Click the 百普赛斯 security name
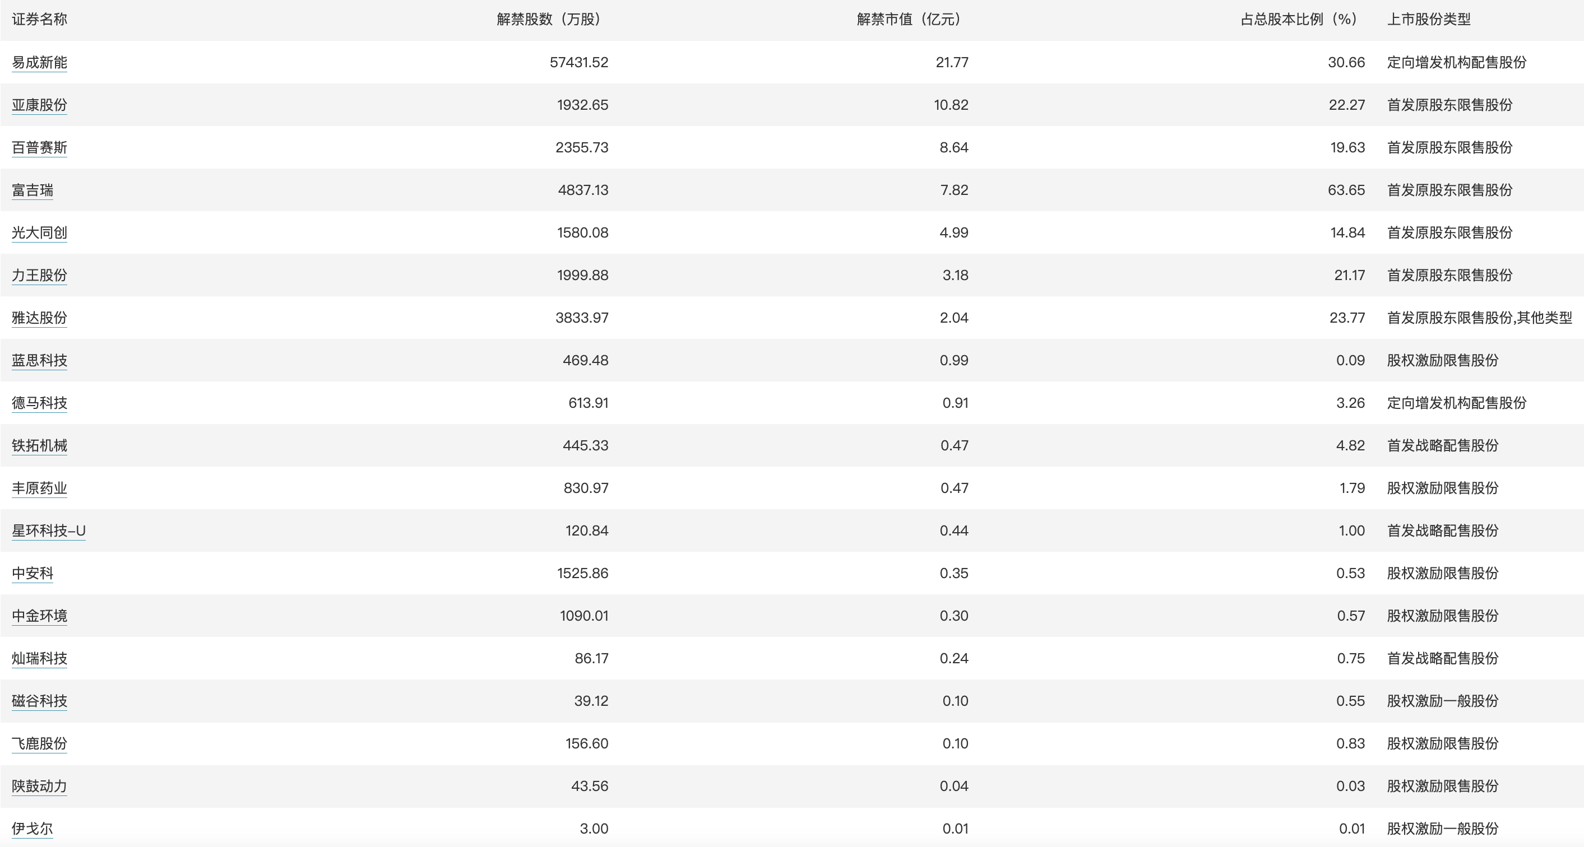The image size is (1584, 847). [39, 147]
